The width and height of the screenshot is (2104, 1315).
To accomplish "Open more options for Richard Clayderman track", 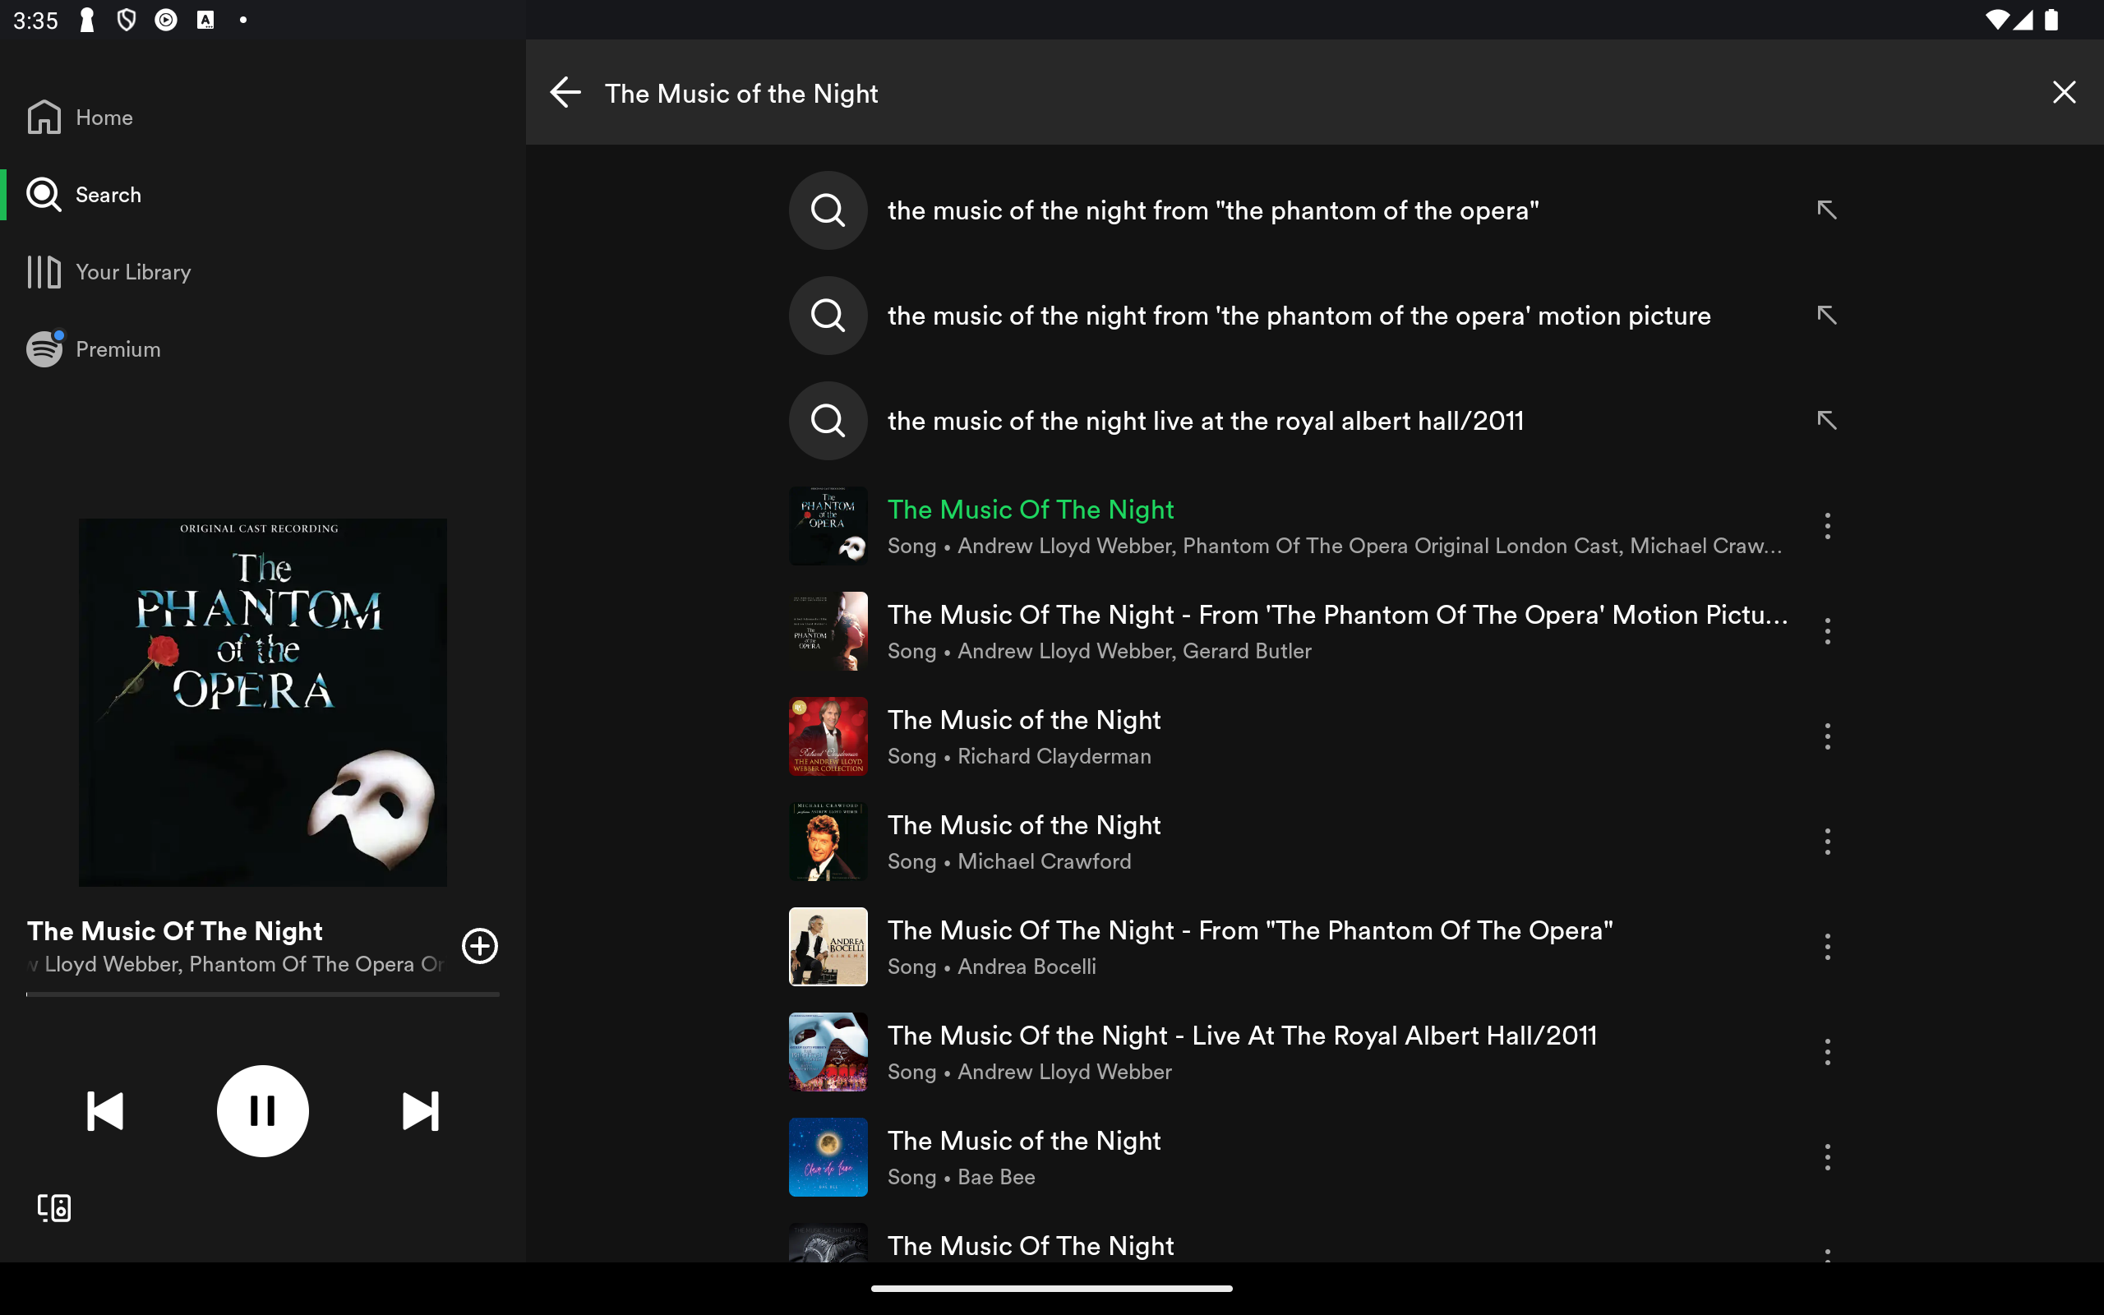I will tap(1827, 736).
